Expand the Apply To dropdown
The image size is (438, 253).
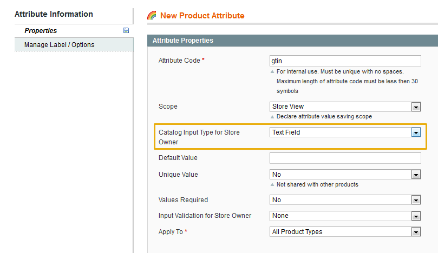pyautogui.click(x=345, y=232)
